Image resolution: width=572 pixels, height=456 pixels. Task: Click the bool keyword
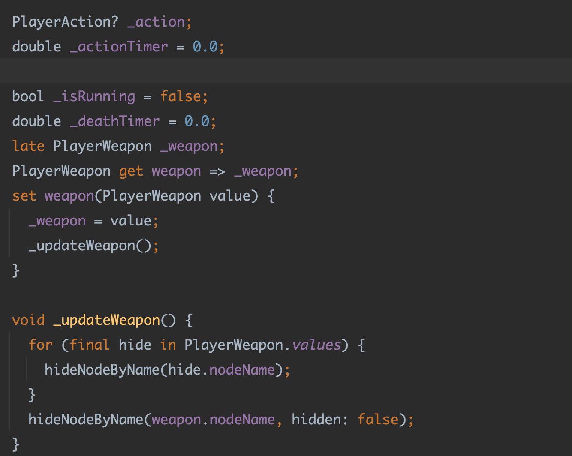[x=28, y=96]
